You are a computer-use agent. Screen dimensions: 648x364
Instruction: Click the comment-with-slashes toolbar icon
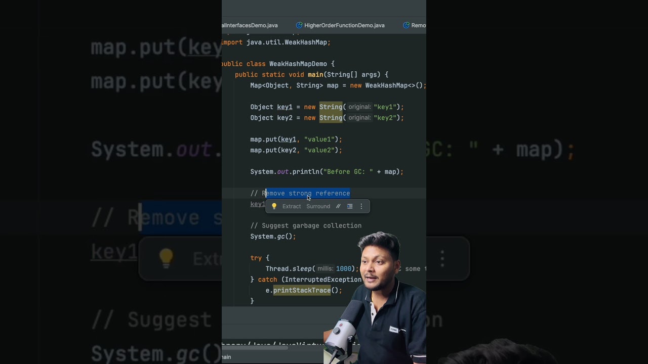click(338, 206)
